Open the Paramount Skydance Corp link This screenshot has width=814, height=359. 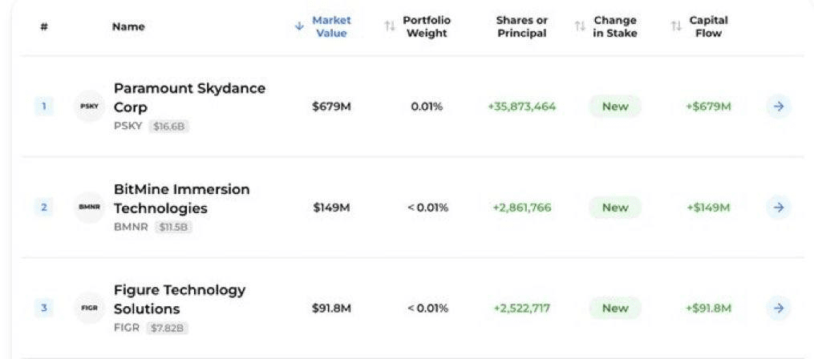[189, 97]
